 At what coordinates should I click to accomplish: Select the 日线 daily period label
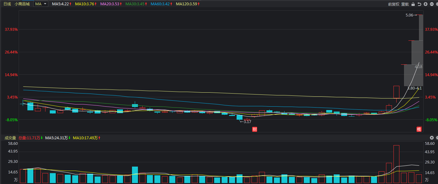pos(7,4)
